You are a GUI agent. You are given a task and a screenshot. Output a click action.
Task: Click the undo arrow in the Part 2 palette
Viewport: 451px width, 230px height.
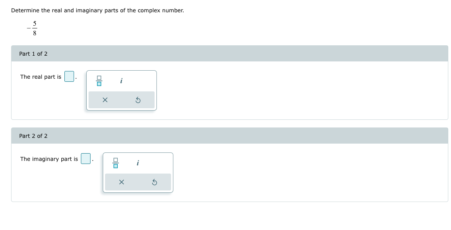tap(155, 182)
